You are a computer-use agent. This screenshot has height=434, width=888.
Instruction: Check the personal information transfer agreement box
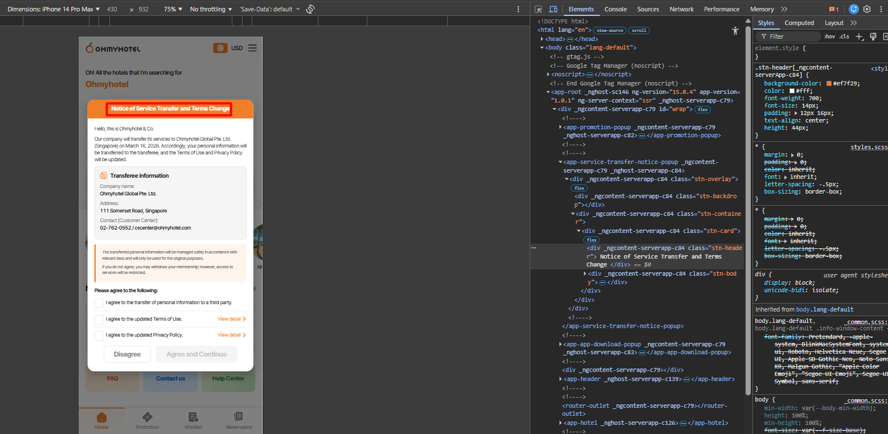point(99,303)
